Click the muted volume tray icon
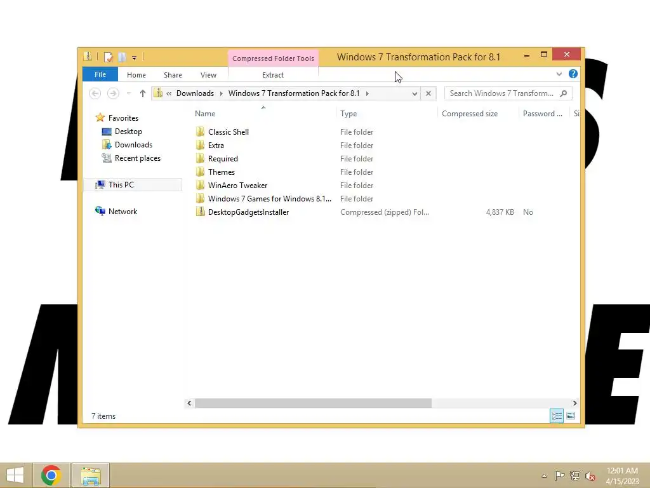 (590, 476)
